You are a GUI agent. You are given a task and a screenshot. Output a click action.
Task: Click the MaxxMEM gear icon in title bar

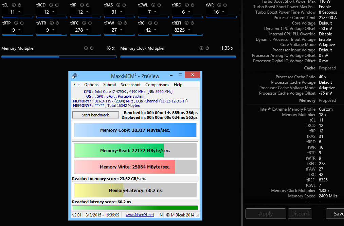click(x=74, y=76)
